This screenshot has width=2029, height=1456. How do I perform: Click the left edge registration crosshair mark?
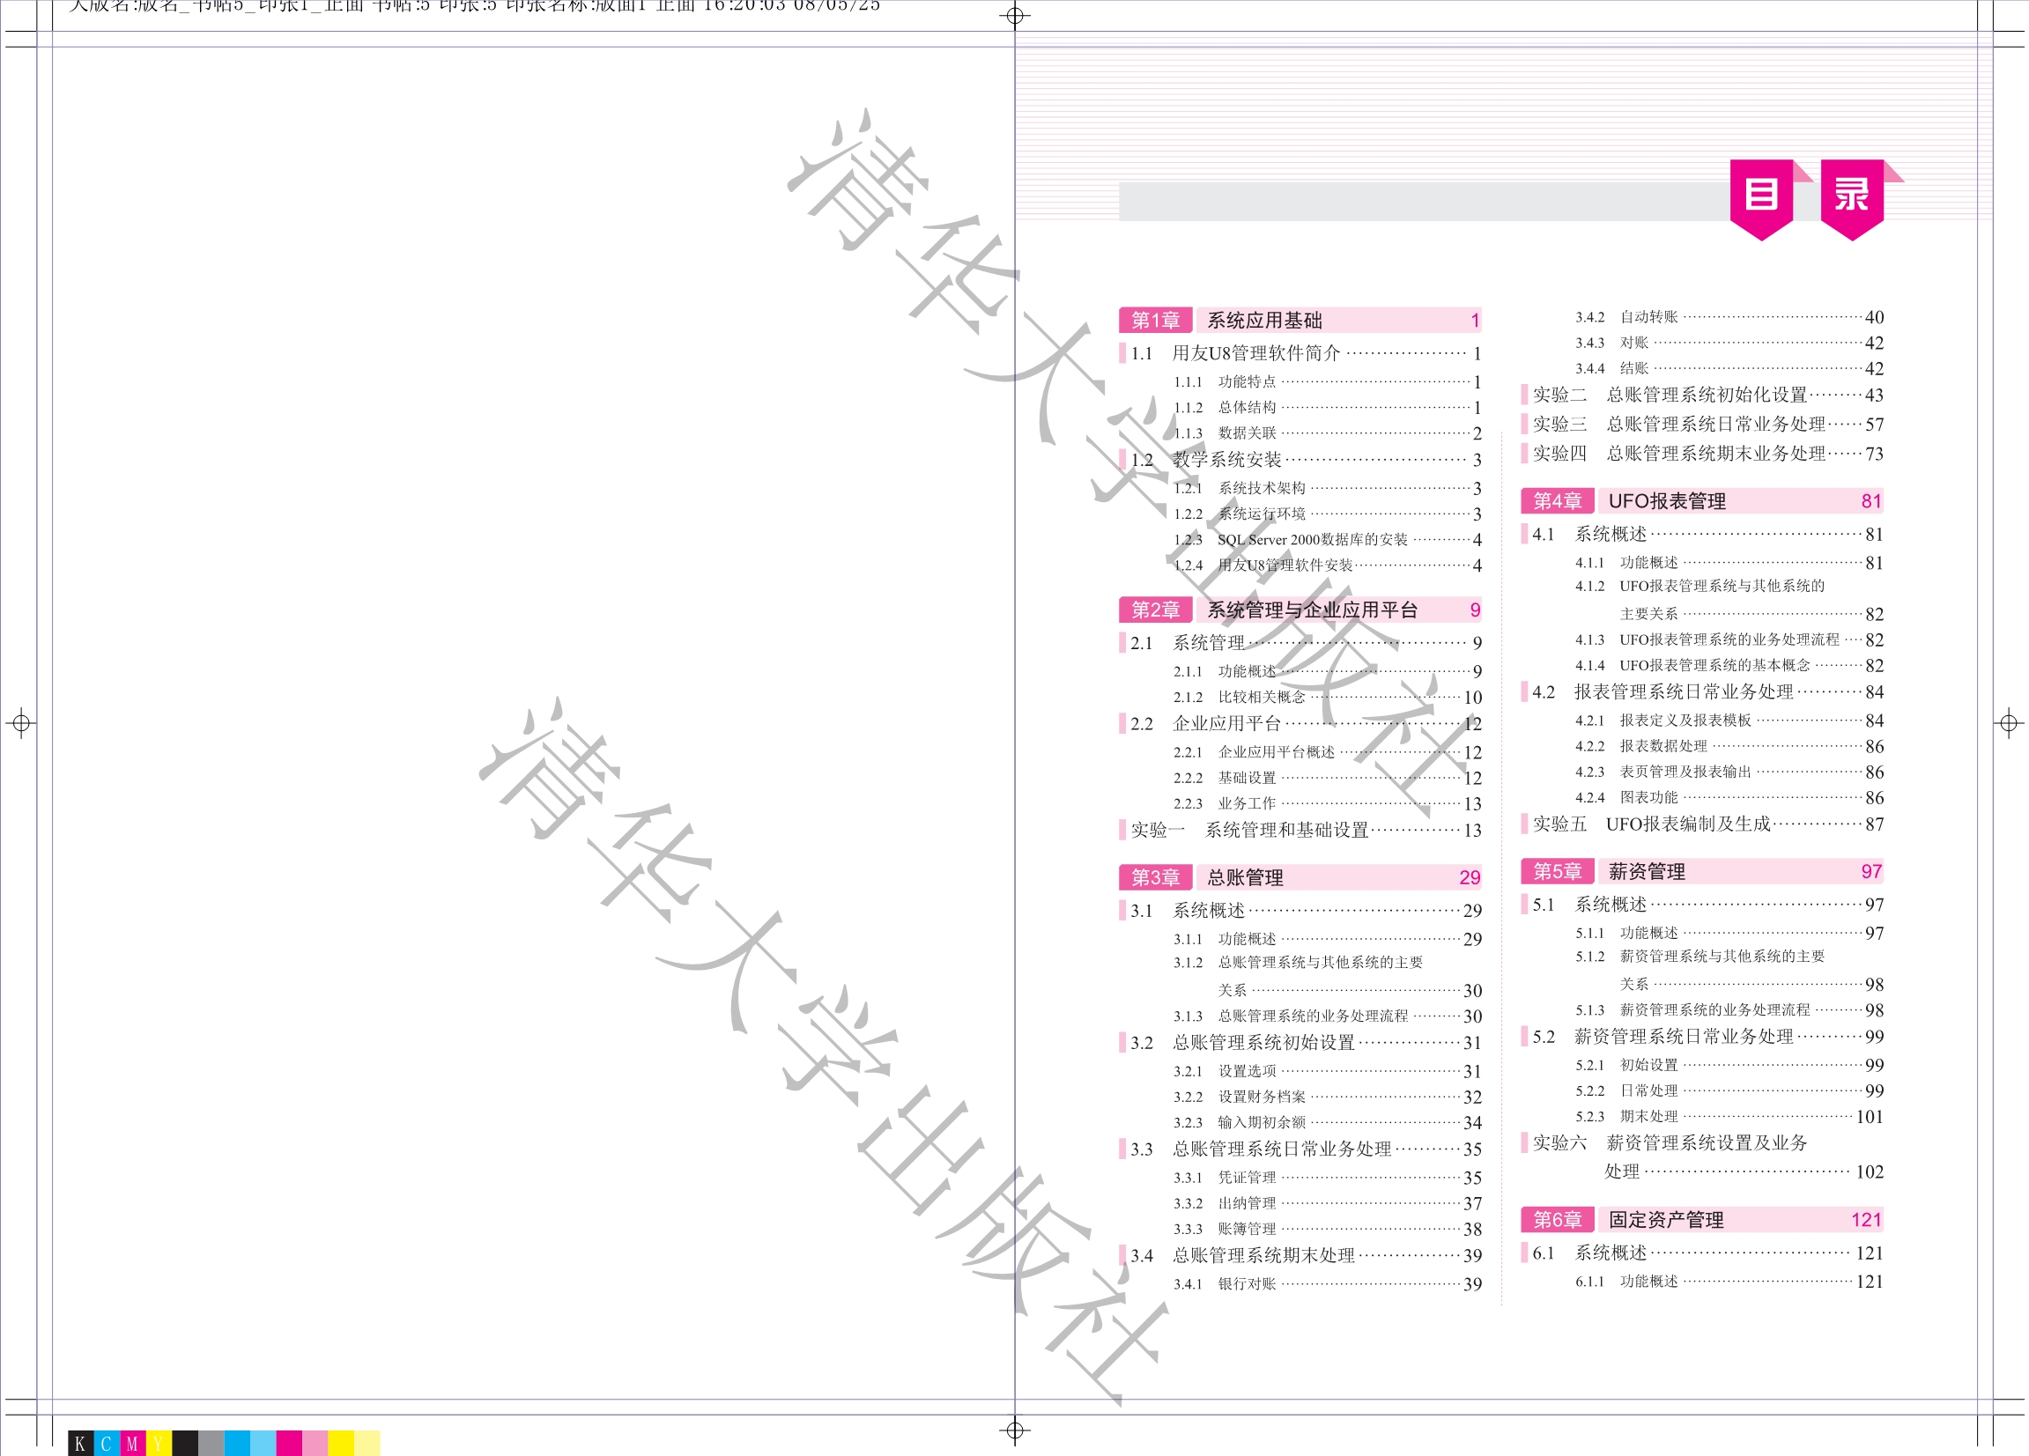click(x=21, y=722)
